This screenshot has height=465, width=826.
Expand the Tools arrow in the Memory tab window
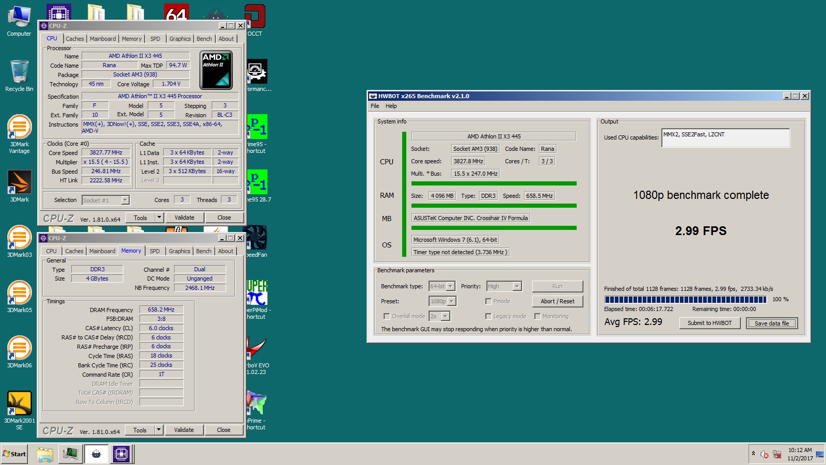[x=158, y=430]
